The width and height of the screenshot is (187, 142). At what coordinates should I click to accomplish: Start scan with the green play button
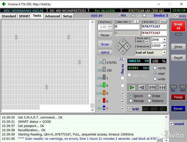point(132,88)
